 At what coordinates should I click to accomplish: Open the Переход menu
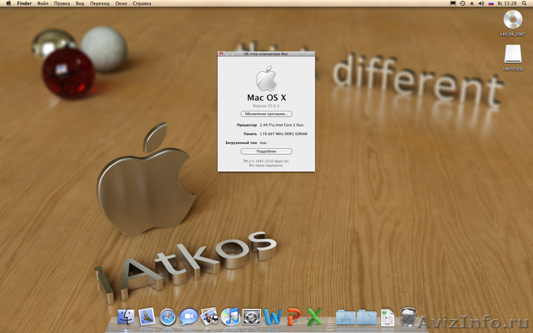coord(99,3)
